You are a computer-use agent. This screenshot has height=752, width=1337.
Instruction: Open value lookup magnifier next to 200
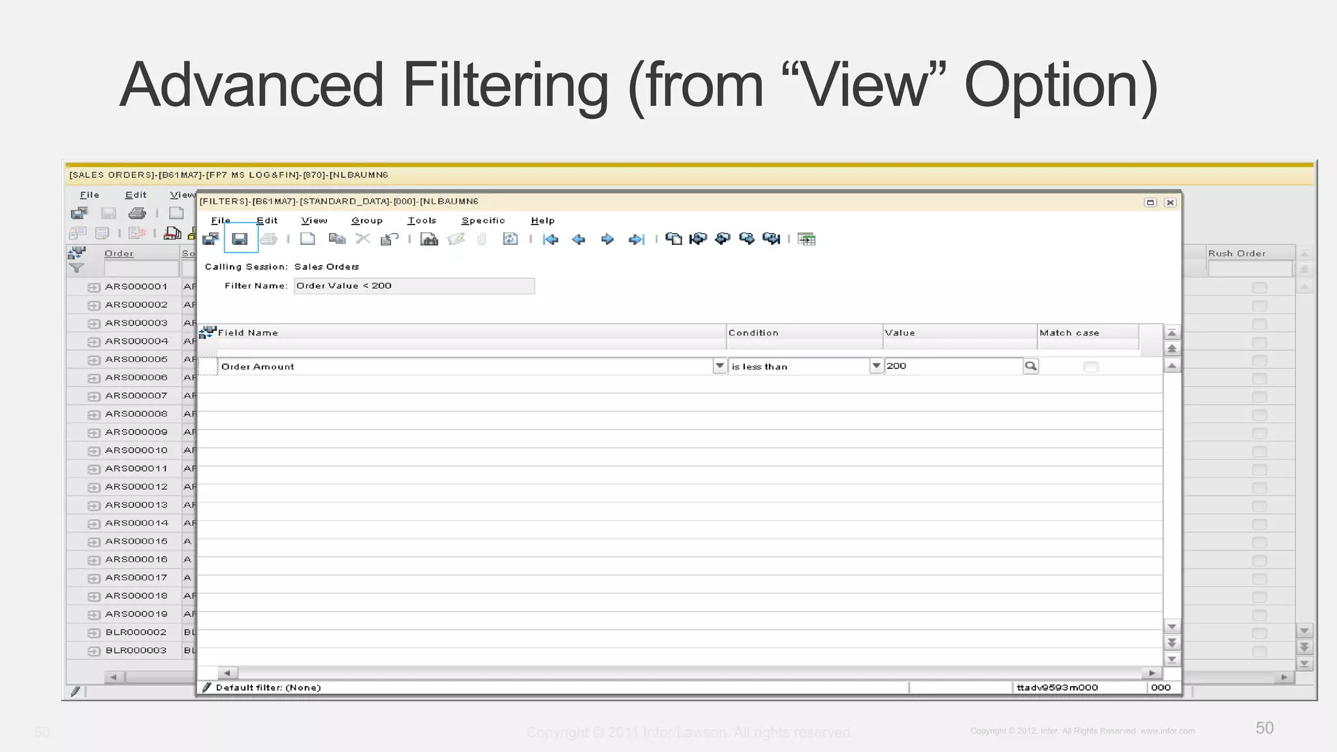tap(1030, 366)
